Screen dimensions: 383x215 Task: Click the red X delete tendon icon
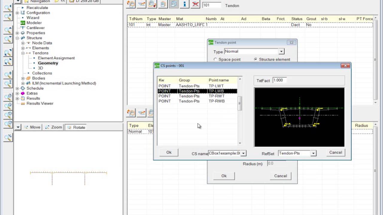(195, 4)
